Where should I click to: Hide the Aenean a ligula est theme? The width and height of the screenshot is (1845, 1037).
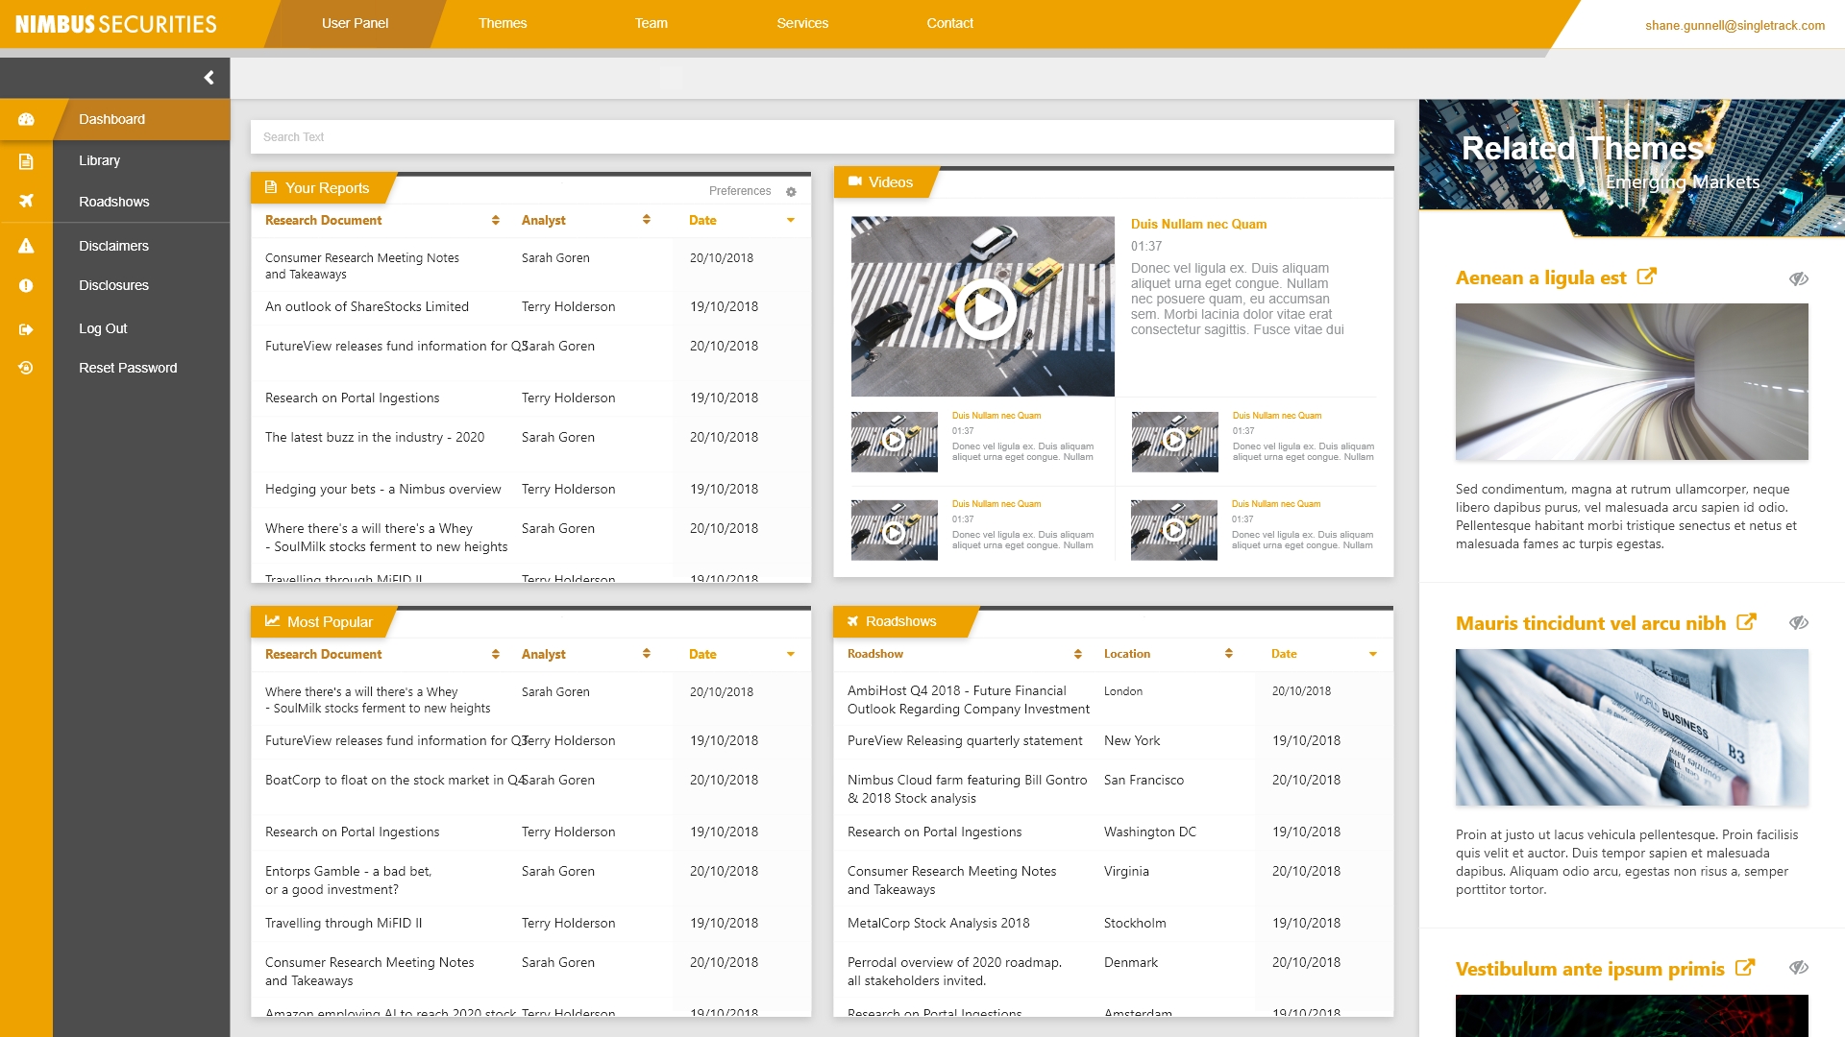pos(1799,278)
